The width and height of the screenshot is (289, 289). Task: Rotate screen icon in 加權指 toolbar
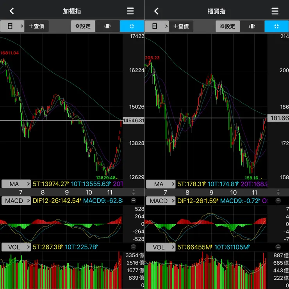[x=107, y=26]
